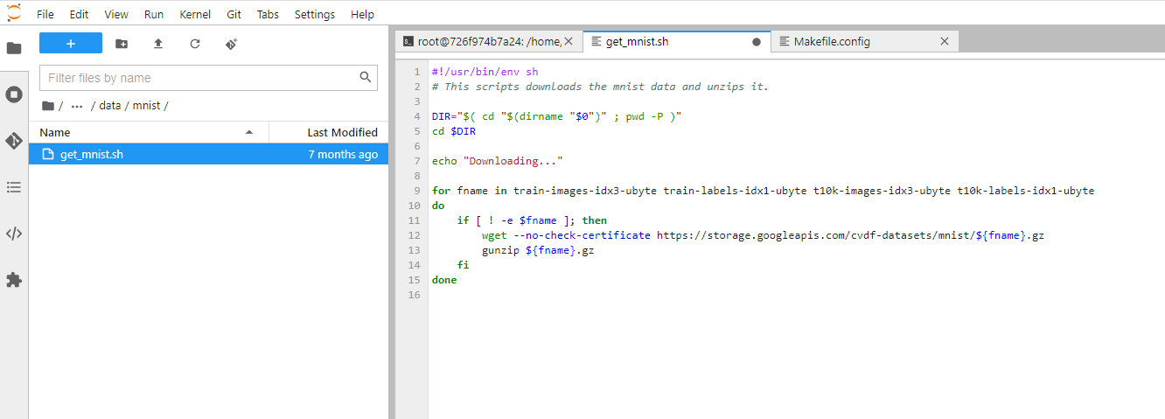Open the Run menu
Viewport: 1165px width, 419px height.
point(154,14)
